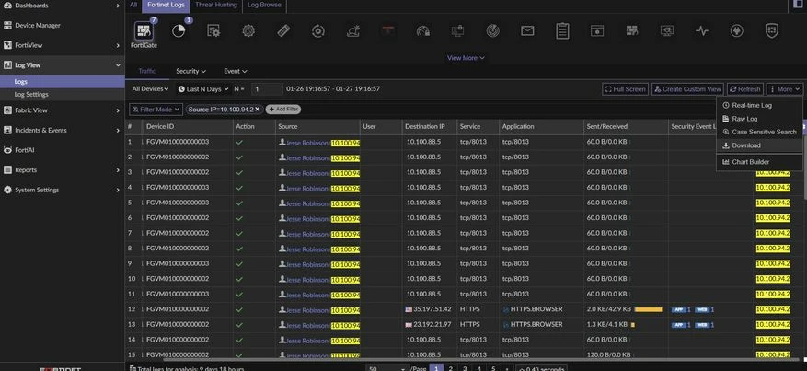Go to page 2 of results
The image size is (807, 371).
tap(450, 368)
